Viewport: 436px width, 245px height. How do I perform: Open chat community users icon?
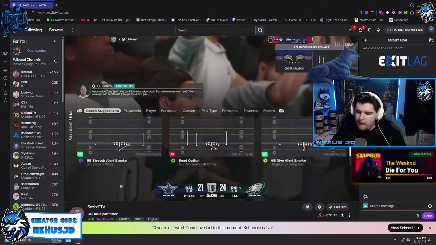click(431, 40)
